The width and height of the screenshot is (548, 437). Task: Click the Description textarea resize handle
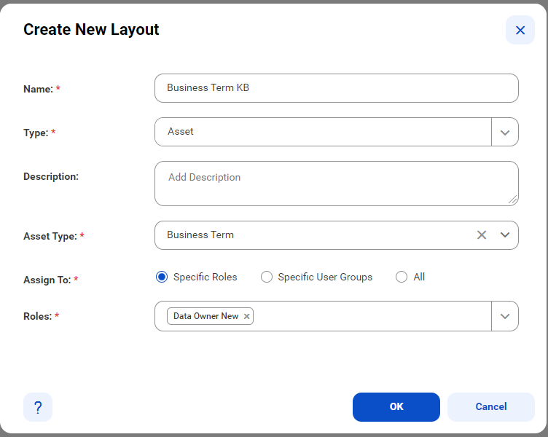[x=513, y=200]
